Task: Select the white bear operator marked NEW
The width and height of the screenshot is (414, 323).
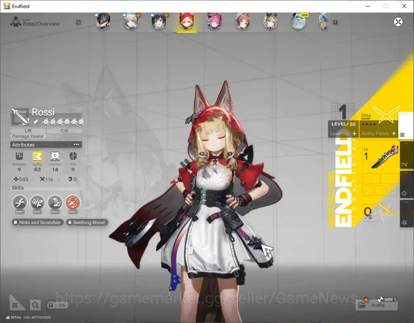Action: coord(298,21)
